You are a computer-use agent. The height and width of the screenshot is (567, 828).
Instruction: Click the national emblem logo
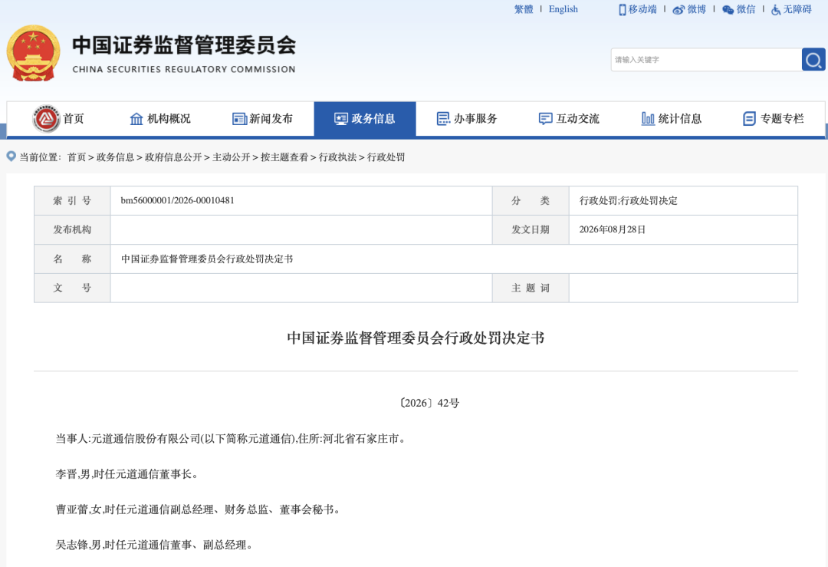[33, 54]
